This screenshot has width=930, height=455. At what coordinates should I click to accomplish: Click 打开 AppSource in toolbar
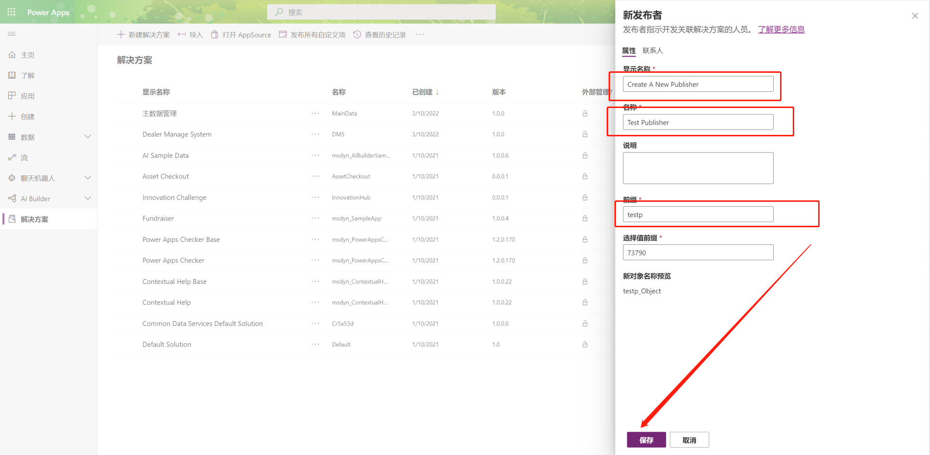pyautogui.click(x=241, y=35)
